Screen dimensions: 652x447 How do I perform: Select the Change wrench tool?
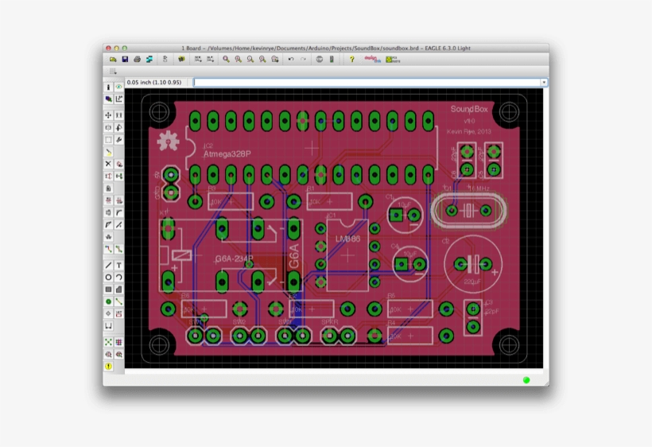coord(119,140)
